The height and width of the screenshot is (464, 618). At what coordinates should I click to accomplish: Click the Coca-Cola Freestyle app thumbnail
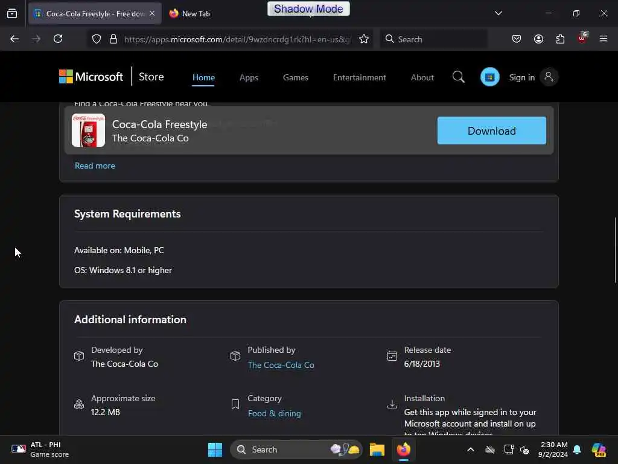(x=88, y=130)
